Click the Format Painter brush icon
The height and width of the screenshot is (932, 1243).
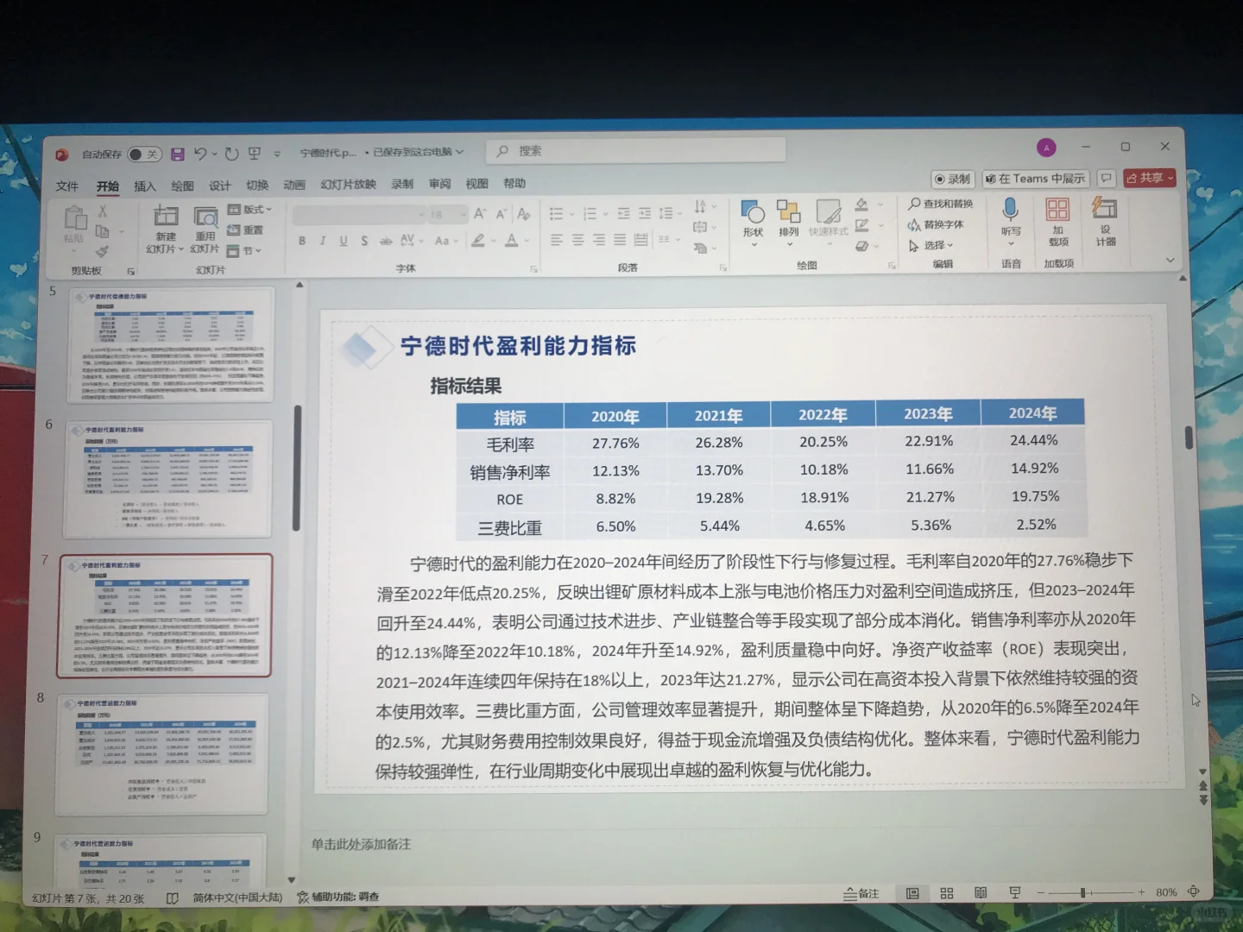[103, 251]
